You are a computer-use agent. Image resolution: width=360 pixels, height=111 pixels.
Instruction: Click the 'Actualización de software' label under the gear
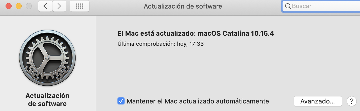[x=47, y=99]
